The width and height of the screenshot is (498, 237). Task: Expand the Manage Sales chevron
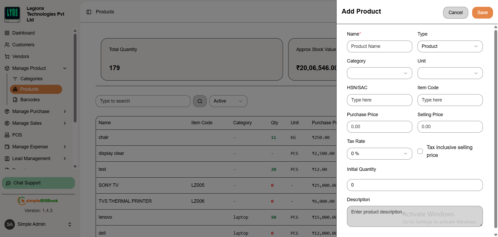[x=65, y=123]
